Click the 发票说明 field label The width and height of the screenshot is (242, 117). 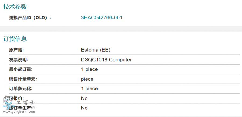(19, 60)
